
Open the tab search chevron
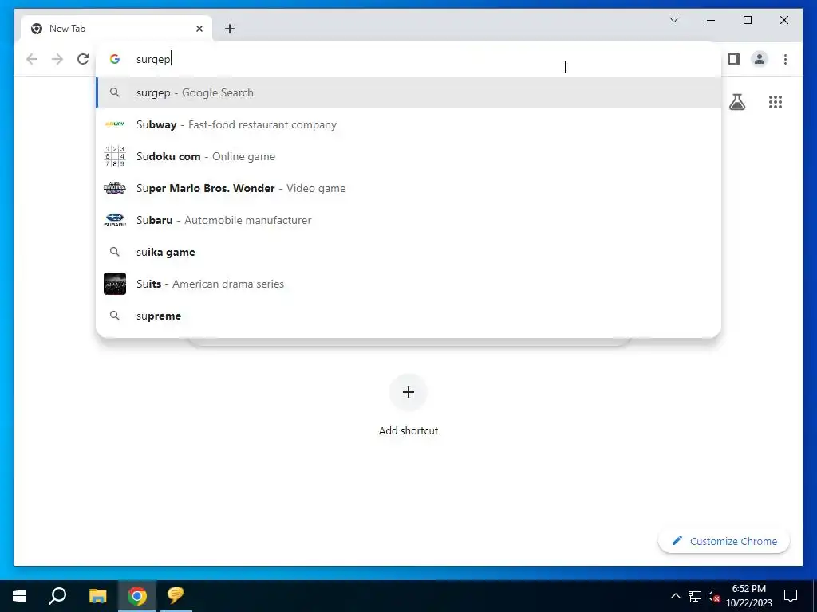[x=673, y=20]
